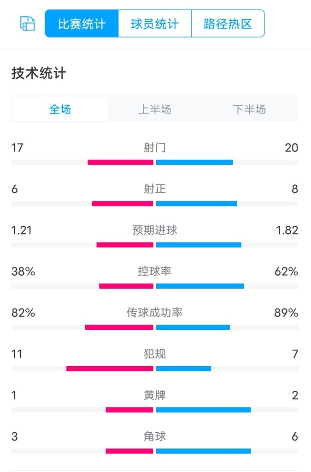Screen dimensions: 311x472
Task: Click the 控球率 stat label
Action: coord(155,271)
